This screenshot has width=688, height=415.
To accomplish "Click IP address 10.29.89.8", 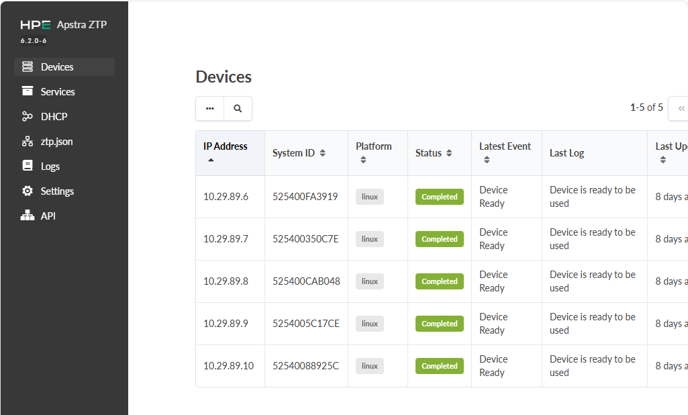I will coord(226,281).
